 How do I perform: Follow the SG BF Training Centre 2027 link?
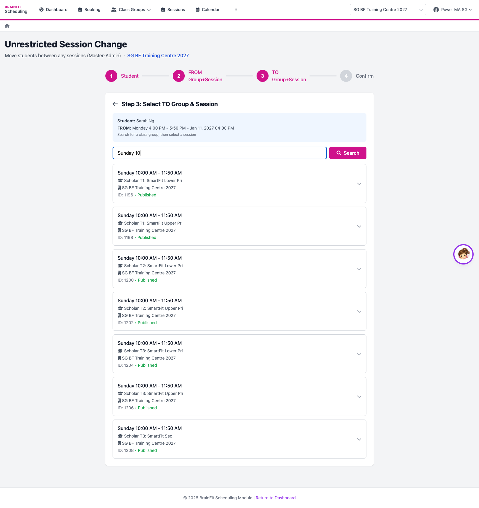(158, 55)
